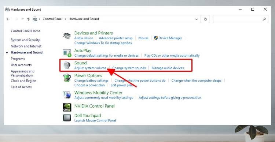Click Manage audio devices
Screen dimensions: 275x142
(168, 68)
